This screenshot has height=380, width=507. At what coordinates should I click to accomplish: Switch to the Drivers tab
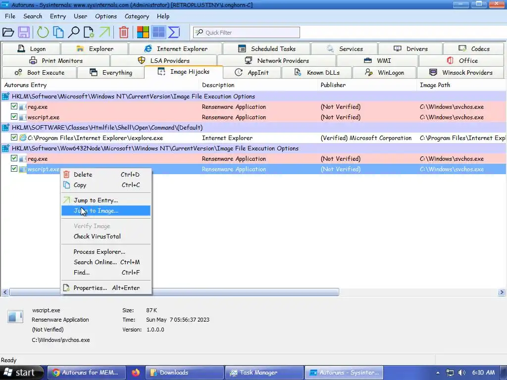pyautogui.click(x=410, y=49)
